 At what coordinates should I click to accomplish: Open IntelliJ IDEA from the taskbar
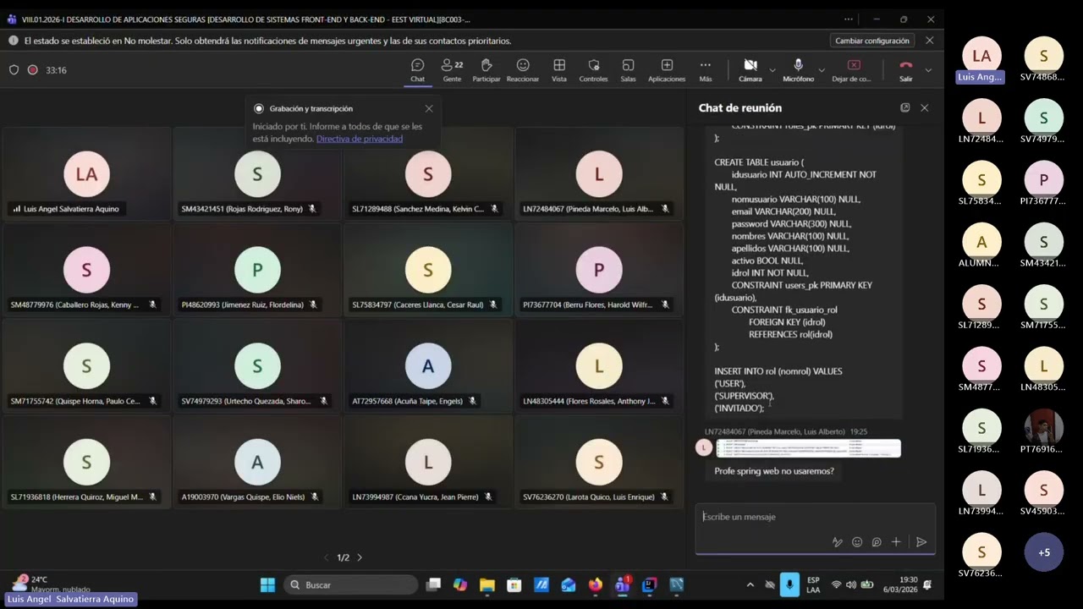coord(650,584)
